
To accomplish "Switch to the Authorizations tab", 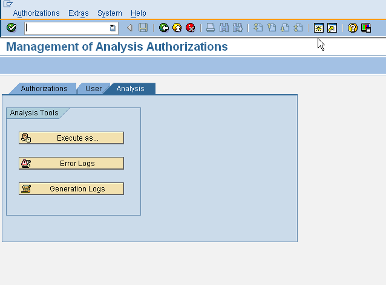I will pyautogui.click(x=44, y=89).
